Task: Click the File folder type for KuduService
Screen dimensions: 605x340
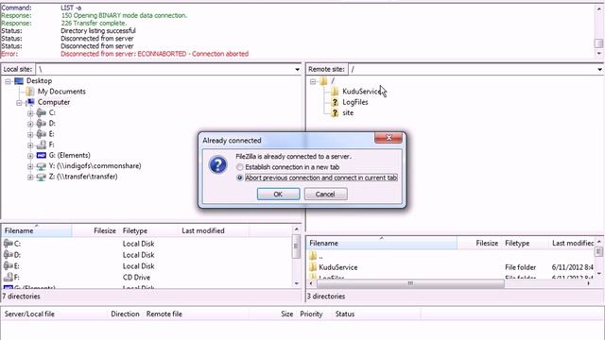Action: (x=521, y=267)
